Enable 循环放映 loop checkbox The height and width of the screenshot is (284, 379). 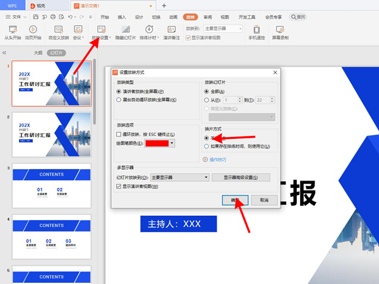tap(118, 134)
